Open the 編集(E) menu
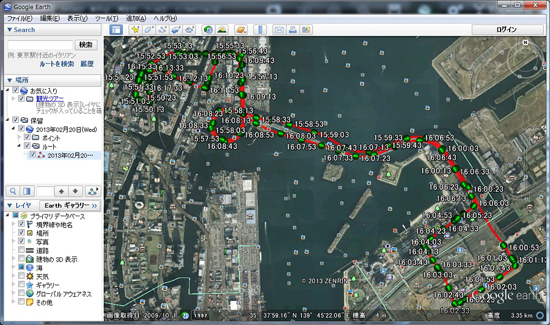550x325 pixels. pyautogui.click(x=50, y=18)
